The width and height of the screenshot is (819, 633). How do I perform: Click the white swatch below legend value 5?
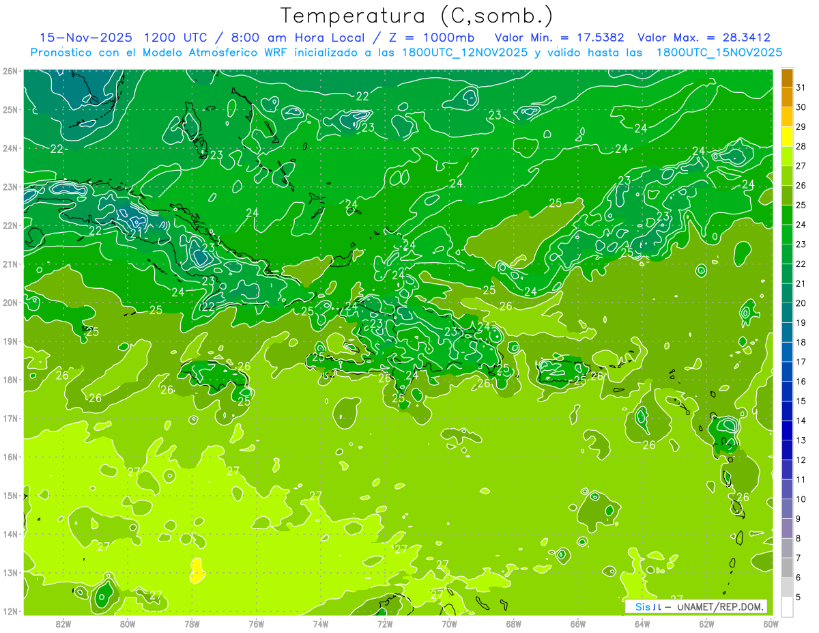pos(787,606)
